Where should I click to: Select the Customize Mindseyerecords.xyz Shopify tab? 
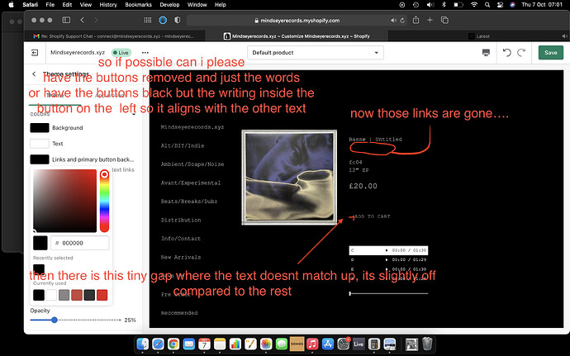(x=297, y=36)
